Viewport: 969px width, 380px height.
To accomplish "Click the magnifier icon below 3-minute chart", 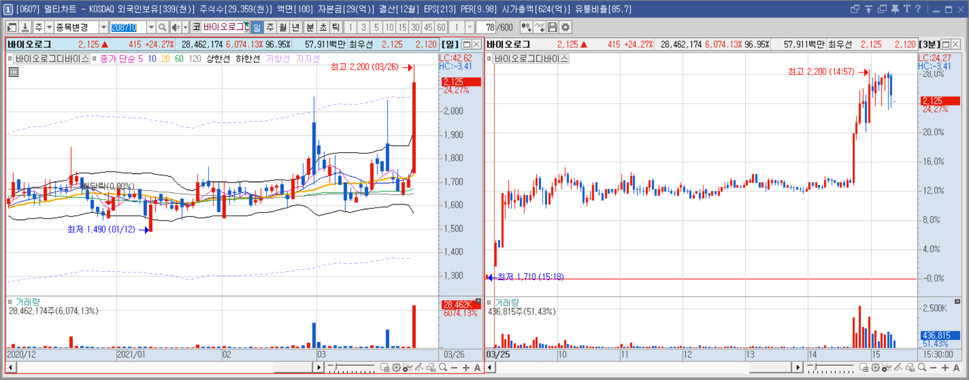I will pos(922,368).
